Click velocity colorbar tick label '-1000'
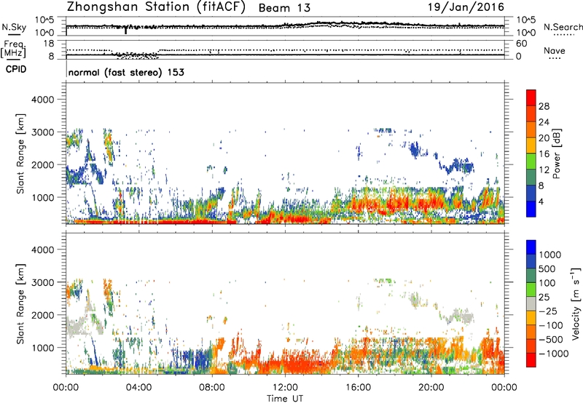This screenshot has width=583, height=403. (x=554, y=354)
